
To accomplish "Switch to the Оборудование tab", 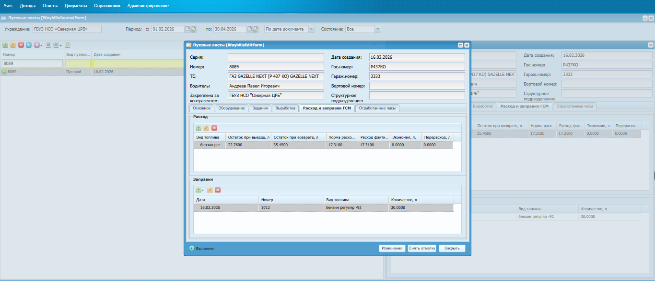I will click(x=231, y=108).
